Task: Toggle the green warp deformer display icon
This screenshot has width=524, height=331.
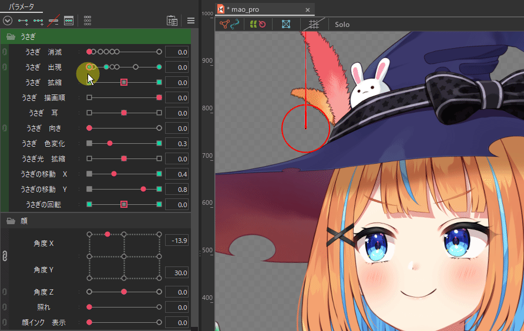Action: (253, 24)
